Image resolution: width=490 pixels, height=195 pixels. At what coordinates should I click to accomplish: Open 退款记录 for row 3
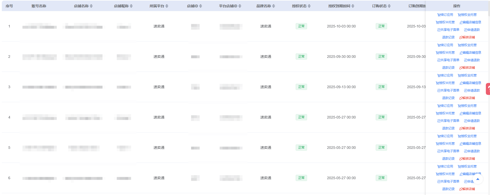point(448,98)
